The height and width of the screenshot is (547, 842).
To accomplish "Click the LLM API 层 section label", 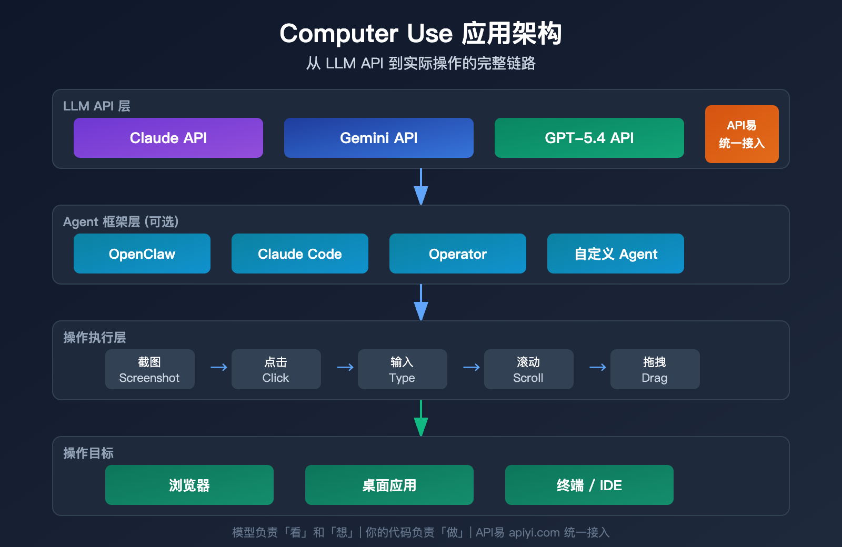I will (x=96, y=106).
